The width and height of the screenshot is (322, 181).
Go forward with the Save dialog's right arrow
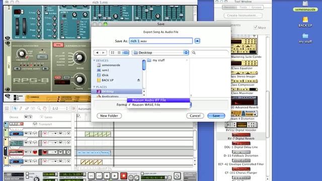click(103, 53)
